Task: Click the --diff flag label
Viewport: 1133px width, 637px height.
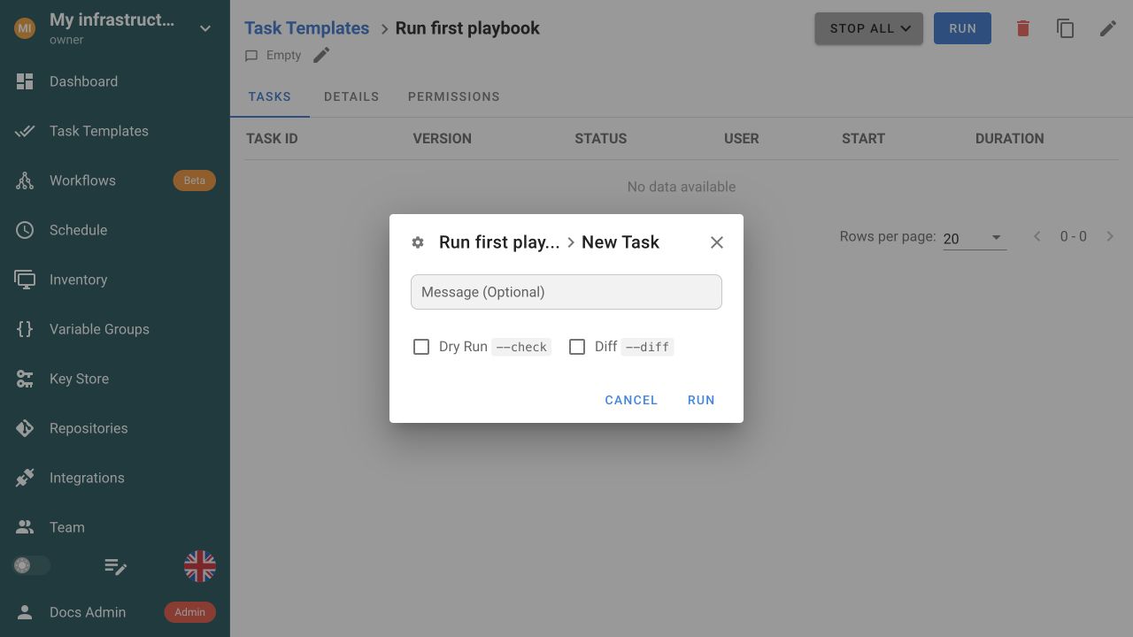Action: coord(647,347)
